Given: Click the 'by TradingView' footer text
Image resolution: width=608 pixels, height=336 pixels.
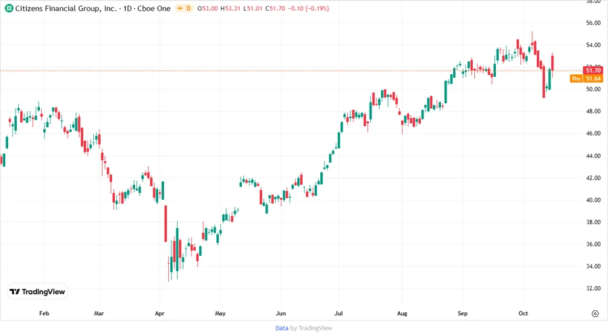Looking at the screenshot, I should click(x=311, y=329).
